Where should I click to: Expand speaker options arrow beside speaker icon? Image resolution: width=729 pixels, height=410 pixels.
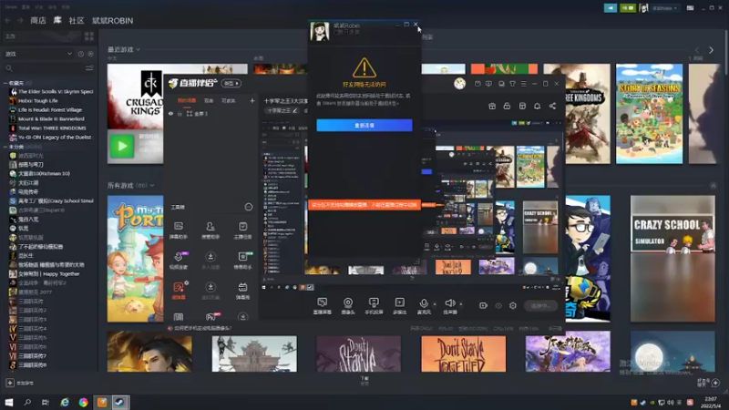[461, 304]
